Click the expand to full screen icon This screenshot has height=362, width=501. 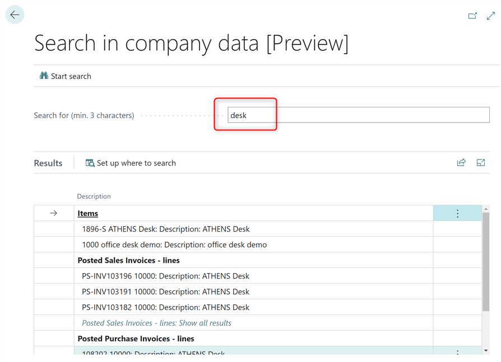pyautogui.click(x=491, y=16)
